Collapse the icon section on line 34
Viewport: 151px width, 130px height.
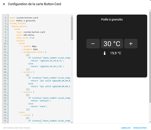[7, 113]
